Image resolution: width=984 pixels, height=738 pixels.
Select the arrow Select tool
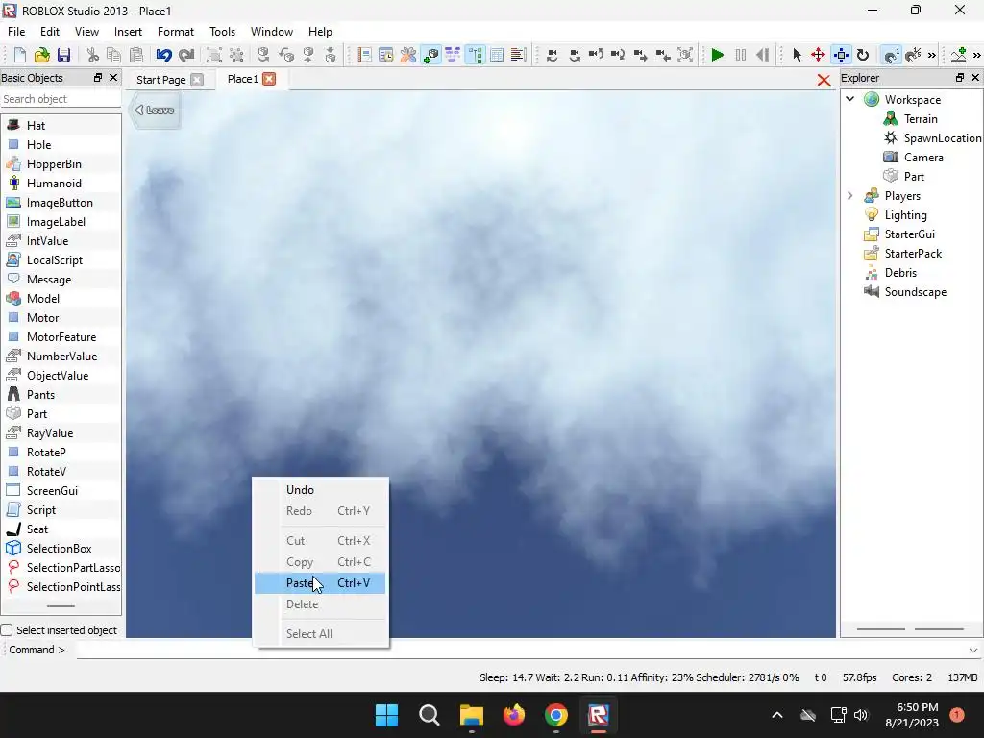[797, 55]
